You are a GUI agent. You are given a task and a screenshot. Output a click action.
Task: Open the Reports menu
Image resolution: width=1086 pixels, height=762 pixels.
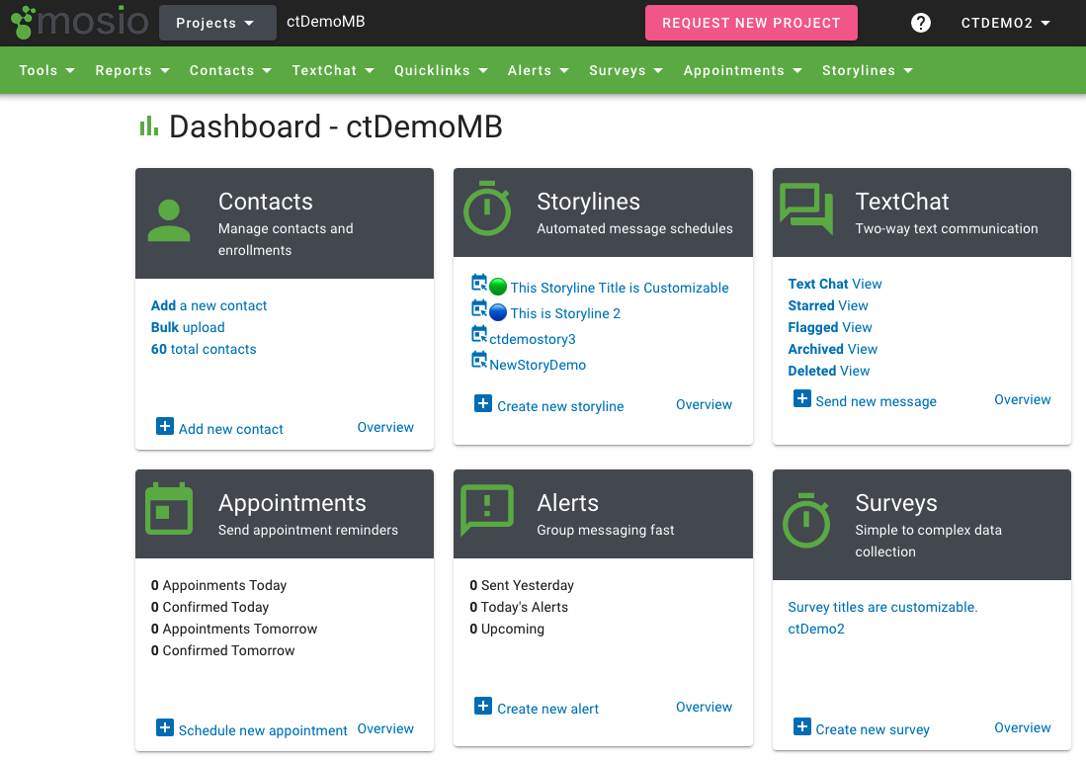[132, 70]
